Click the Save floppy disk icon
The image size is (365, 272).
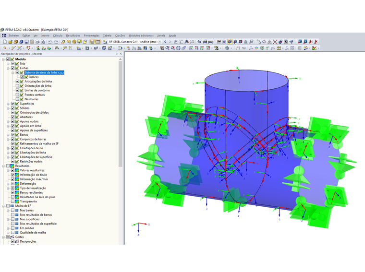[26, 42]
